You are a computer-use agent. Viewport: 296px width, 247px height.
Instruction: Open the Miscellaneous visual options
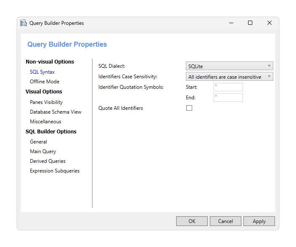tap(45, 122)
